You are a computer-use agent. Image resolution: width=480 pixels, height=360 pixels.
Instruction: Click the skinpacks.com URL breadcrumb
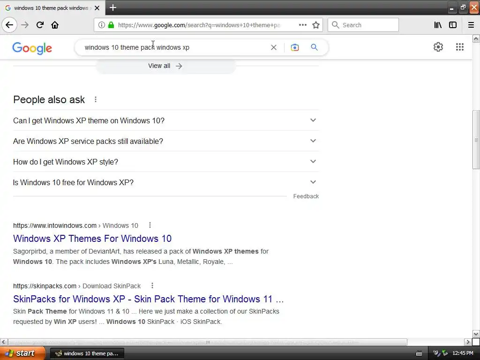point(76,285)
